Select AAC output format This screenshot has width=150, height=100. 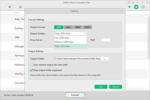[68, 27]
